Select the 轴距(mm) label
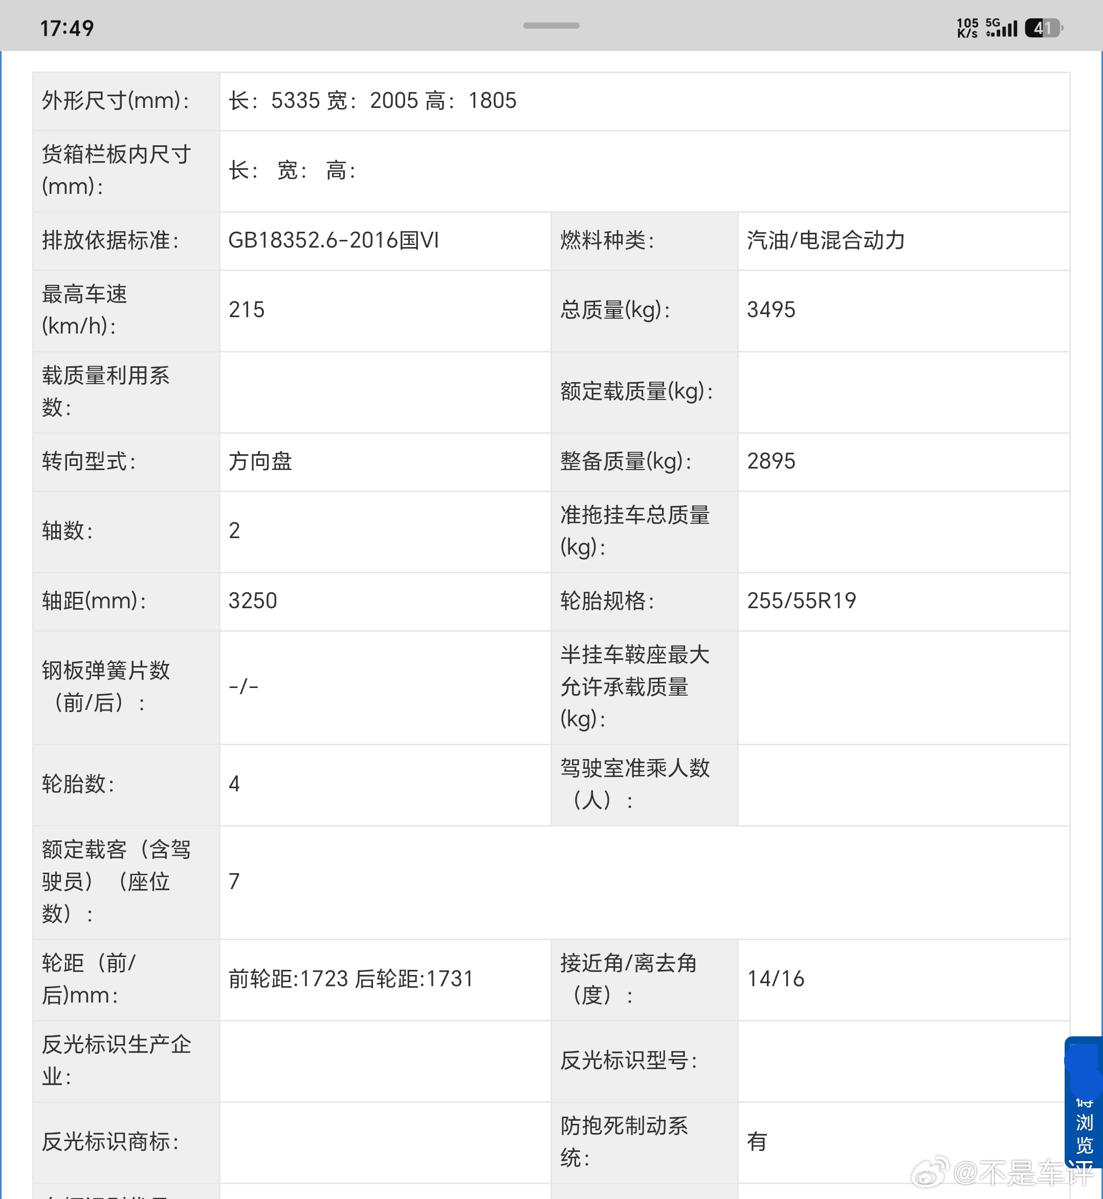 (94, 602)
